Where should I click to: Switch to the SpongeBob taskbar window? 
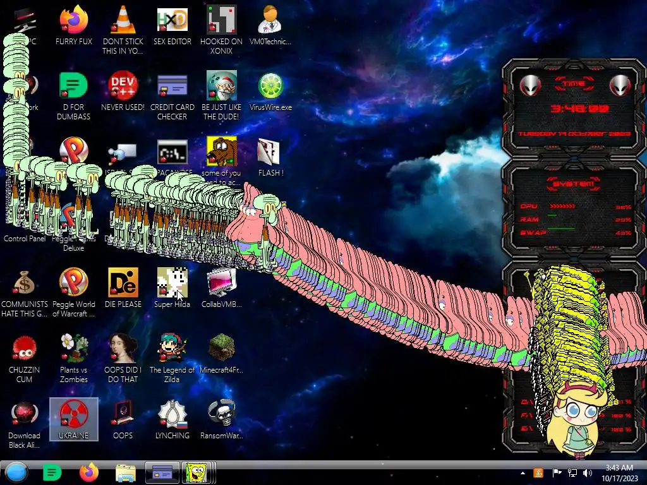(198, 472)
